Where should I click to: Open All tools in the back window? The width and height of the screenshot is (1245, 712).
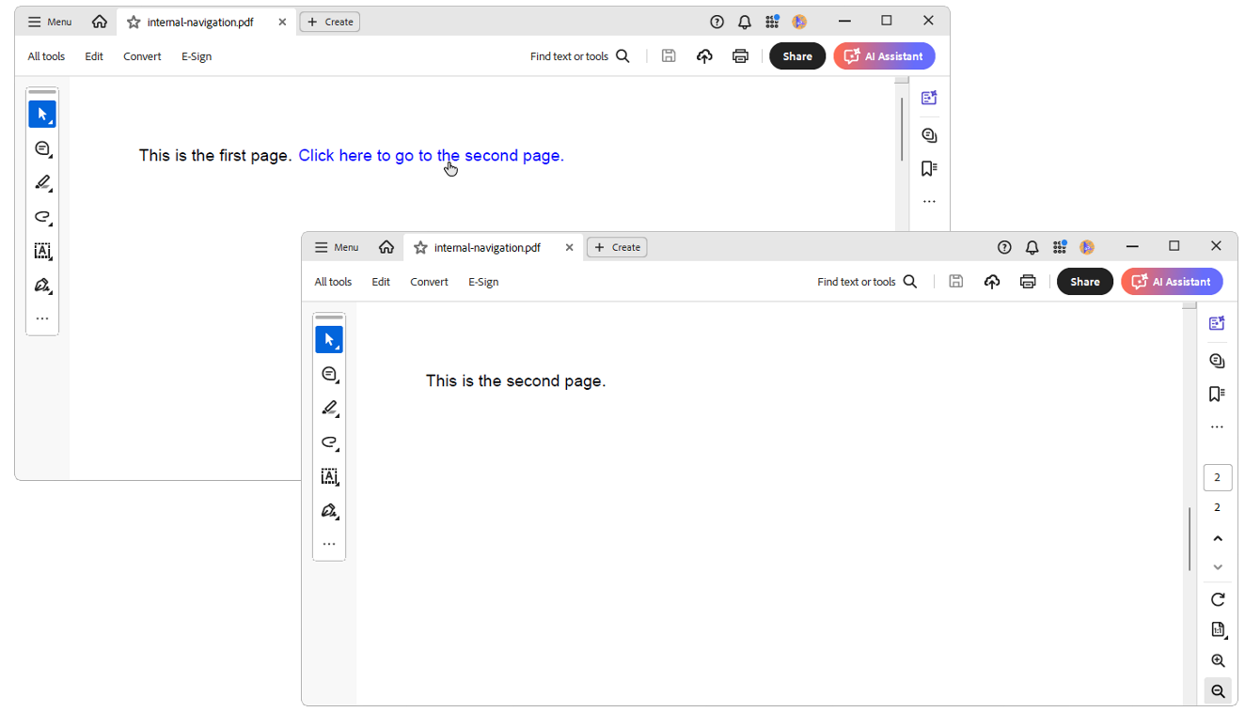(x=46, y=56)
